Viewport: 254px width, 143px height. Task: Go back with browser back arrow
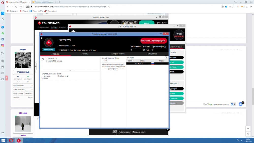[8, 7]
